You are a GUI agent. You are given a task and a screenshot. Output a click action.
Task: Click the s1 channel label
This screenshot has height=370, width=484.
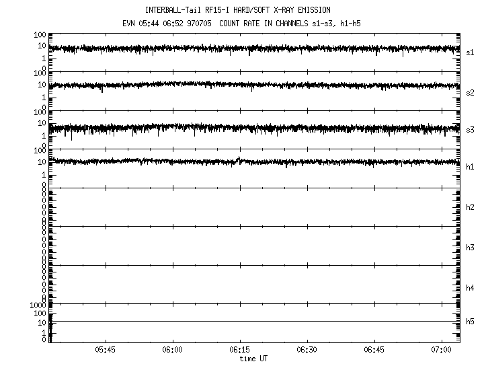click(x=471, y=52)
